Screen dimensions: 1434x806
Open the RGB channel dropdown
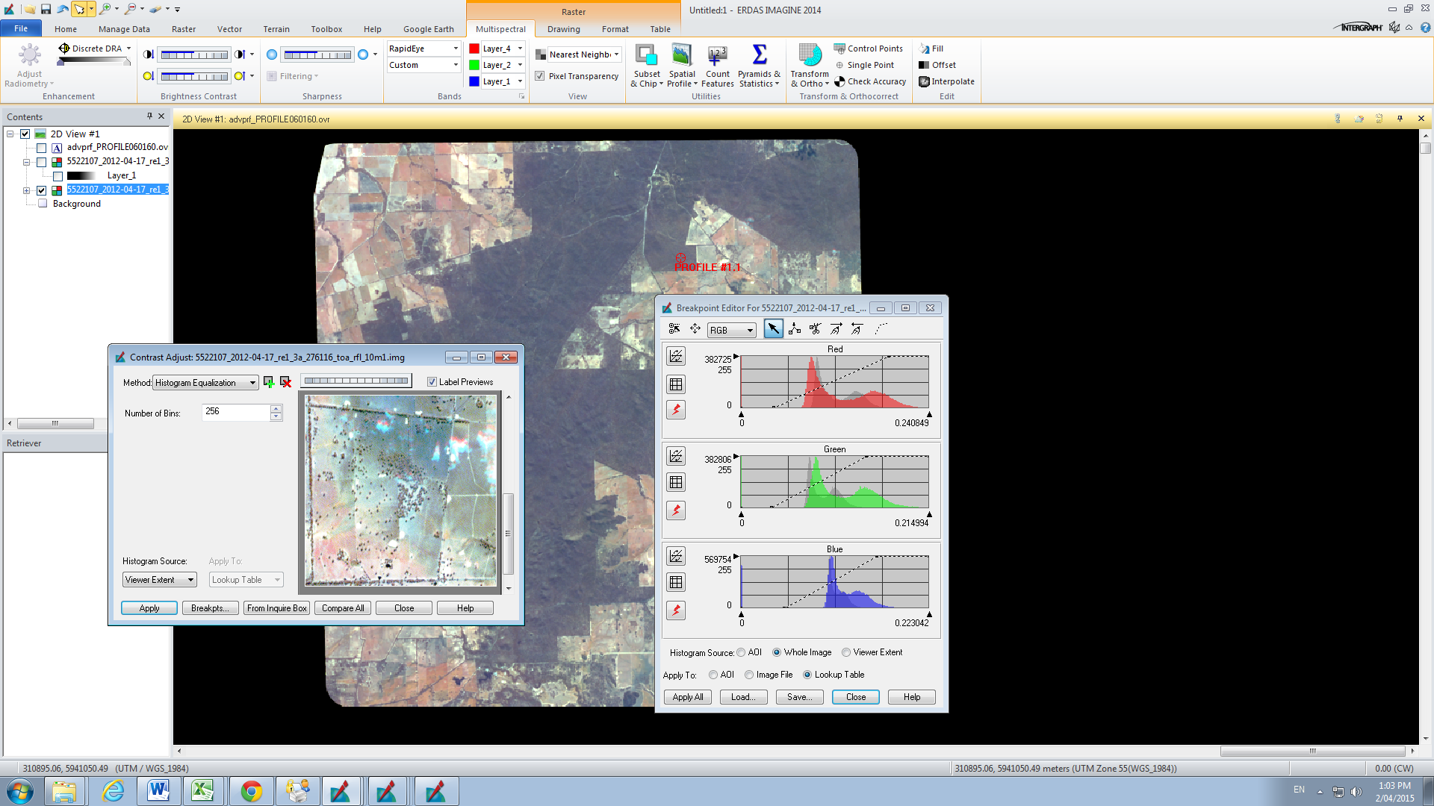point(750,330)
